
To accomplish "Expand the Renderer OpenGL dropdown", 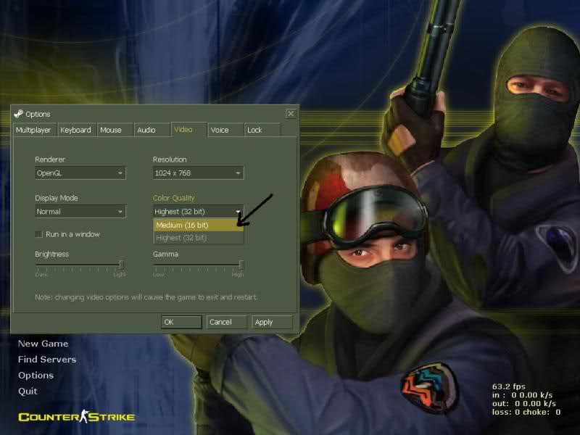I will pyautogui.click(x=80, y=173).
